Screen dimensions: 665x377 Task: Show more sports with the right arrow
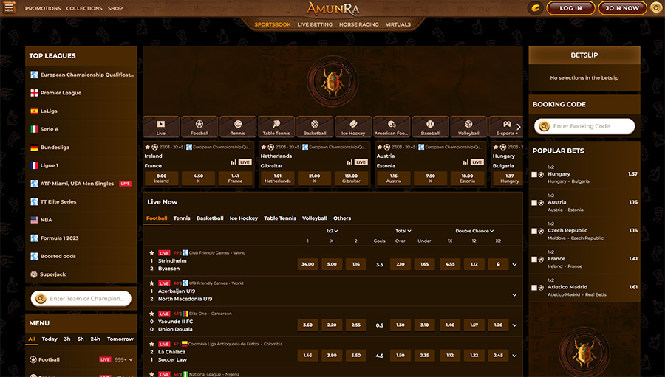pyautogui.click(x=518, y=127)
